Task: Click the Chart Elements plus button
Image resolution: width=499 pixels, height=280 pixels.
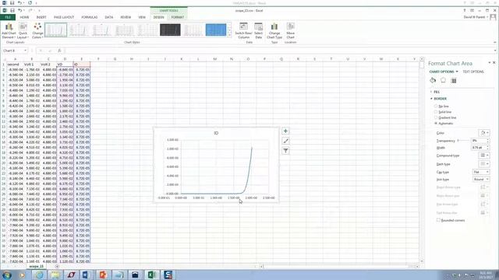Action: point(285,131)
